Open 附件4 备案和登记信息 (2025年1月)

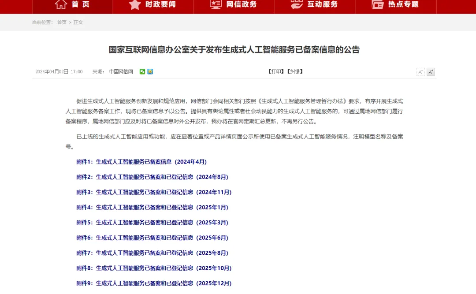pos(152,208)
